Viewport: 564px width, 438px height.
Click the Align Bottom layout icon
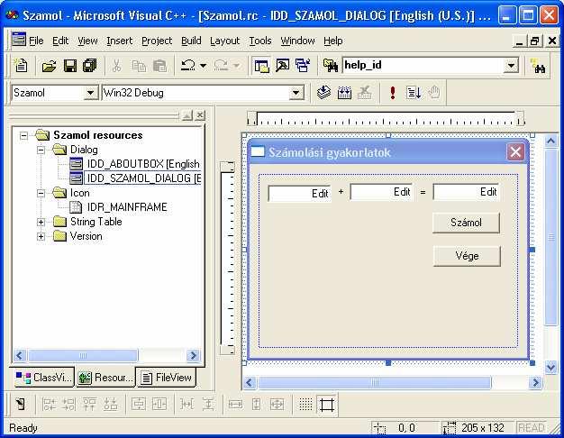111,404
